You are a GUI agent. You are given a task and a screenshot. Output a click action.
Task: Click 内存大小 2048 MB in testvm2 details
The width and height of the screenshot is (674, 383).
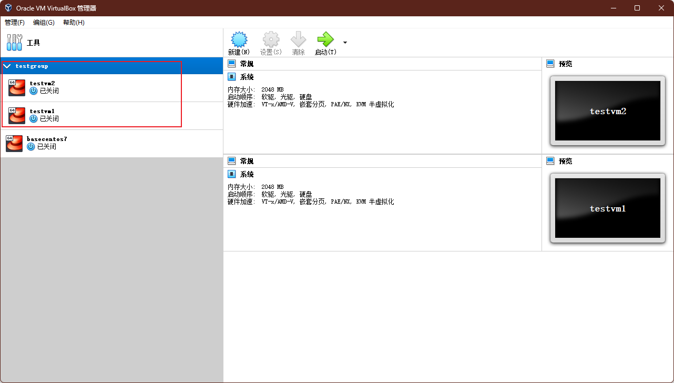coord(256,89)
